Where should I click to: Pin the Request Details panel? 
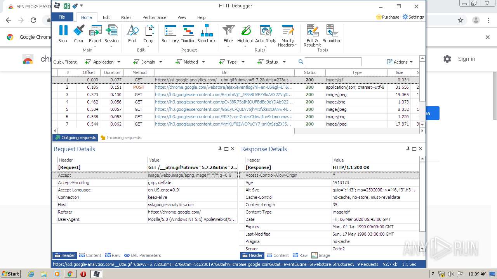pyautogui.click(x=220, y=149)
